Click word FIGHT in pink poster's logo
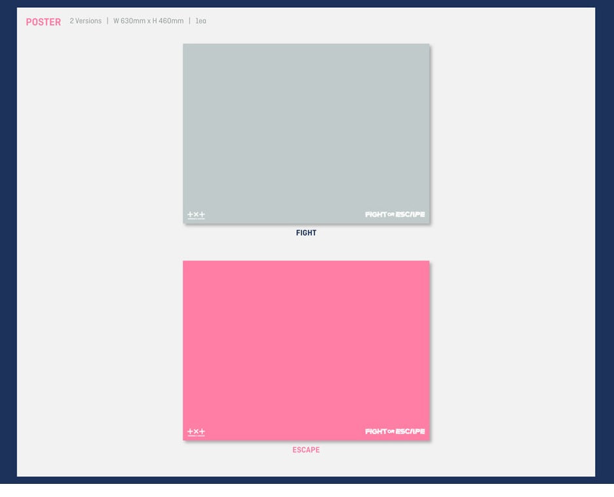This screenshot has width=614, height=497. (x=375, y=432)
